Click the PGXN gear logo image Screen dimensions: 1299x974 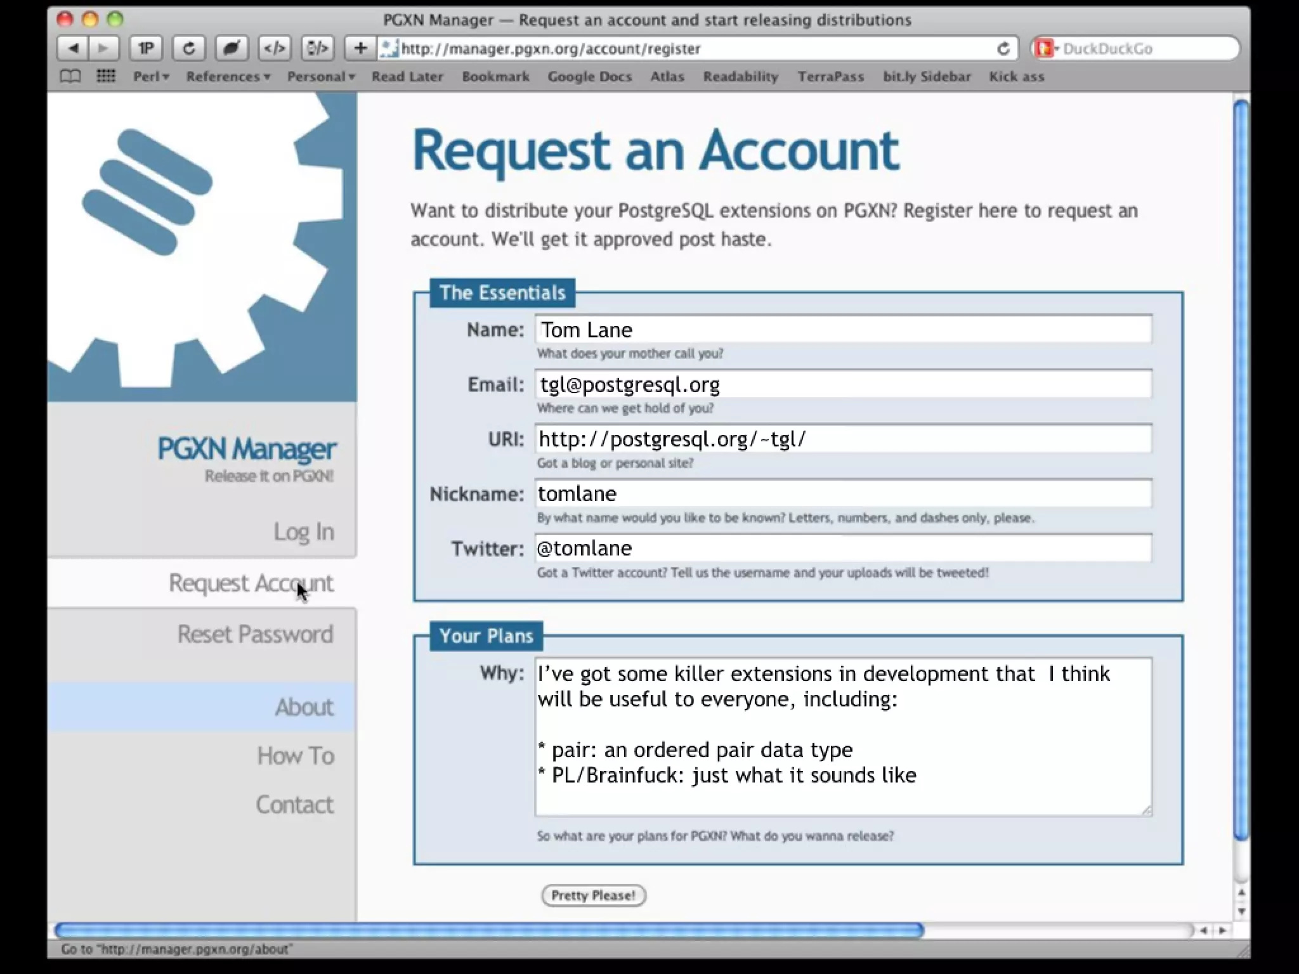tap(202, 246)
